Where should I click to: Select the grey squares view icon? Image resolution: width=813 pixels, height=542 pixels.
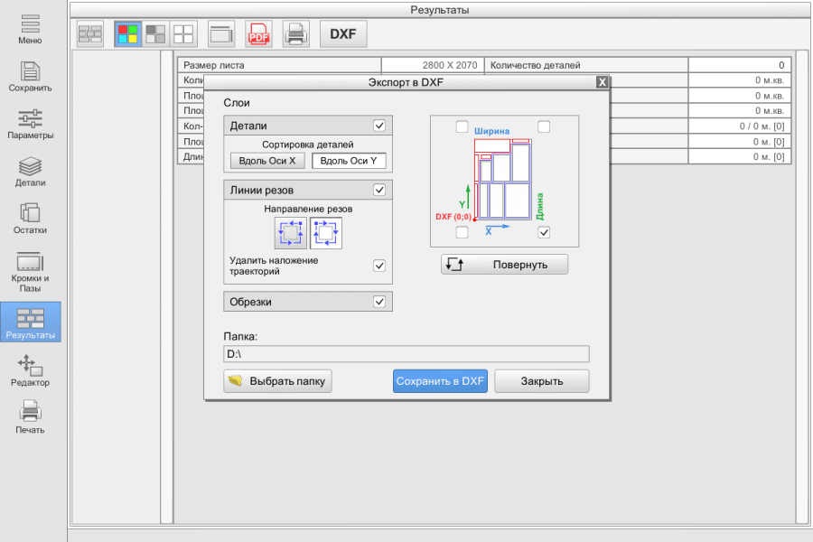155,34
